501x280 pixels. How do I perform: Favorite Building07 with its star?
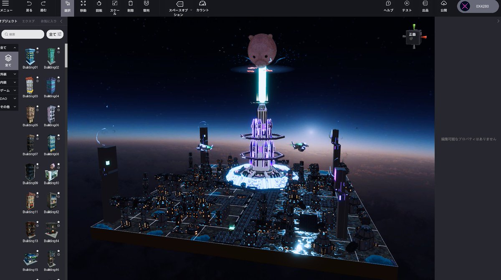[38, 135]
